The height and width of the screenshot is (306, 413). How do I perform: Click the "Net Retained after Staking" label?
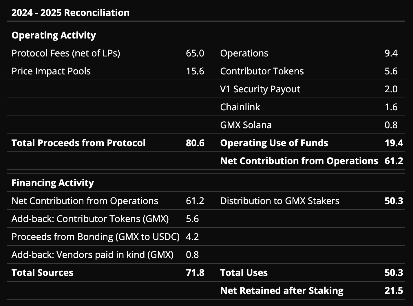point(282,291)
